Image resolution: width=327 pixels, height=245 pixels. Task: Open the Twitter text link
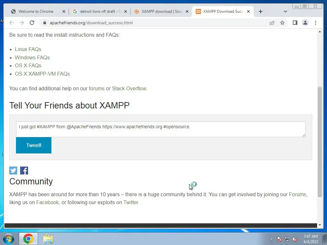(x=131, y=203)
